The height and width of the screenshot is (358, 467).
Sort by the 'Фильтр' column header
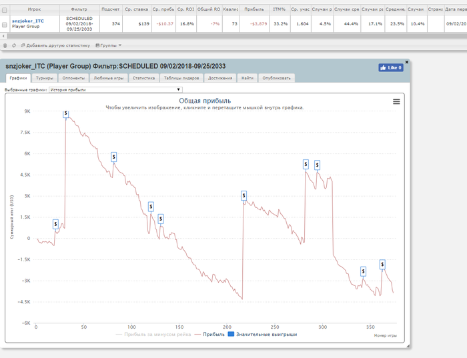[x=79, y=9]
